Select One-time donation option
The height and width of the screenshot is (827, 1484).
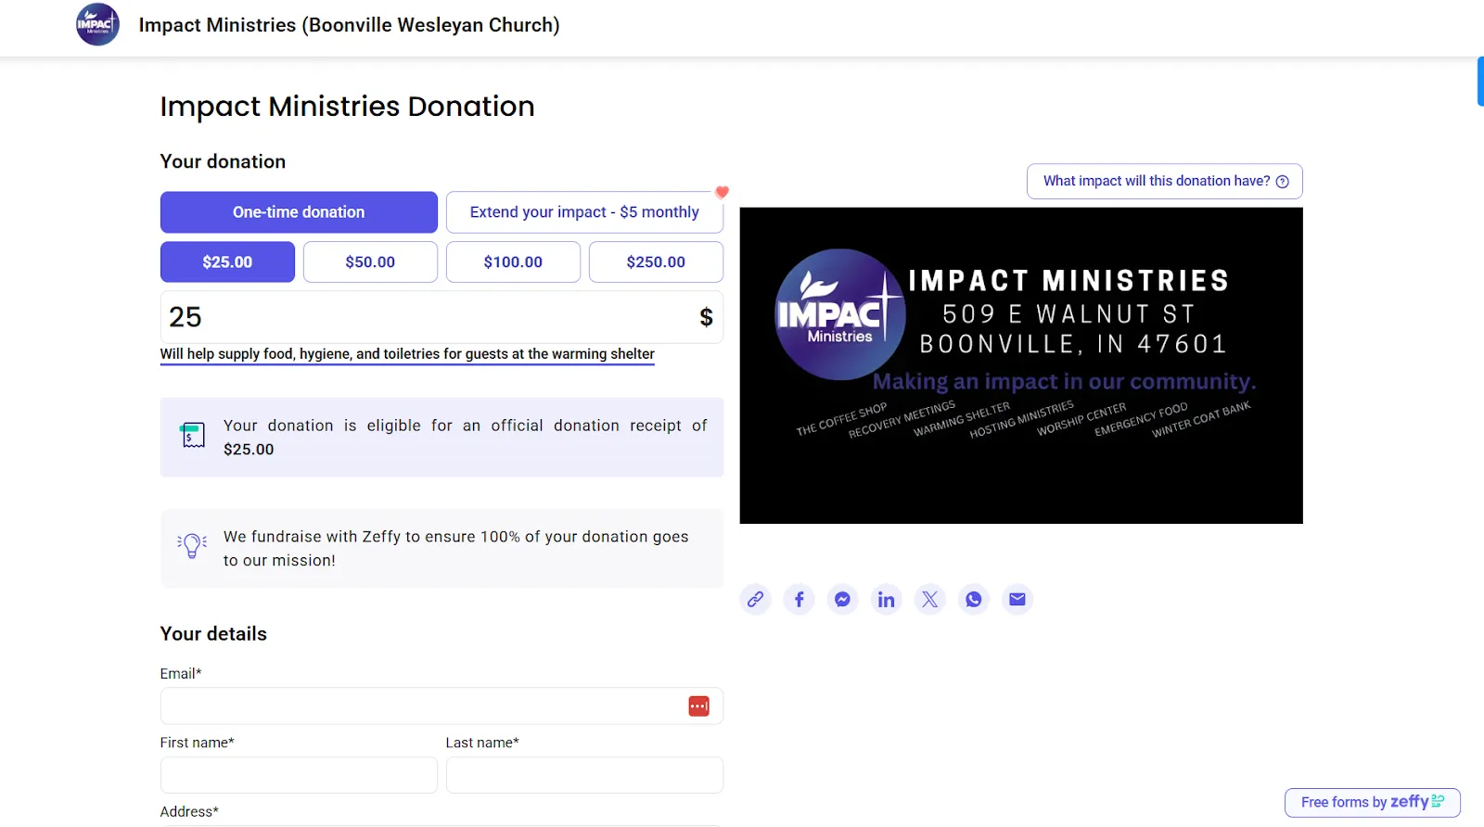pos(299,212)
